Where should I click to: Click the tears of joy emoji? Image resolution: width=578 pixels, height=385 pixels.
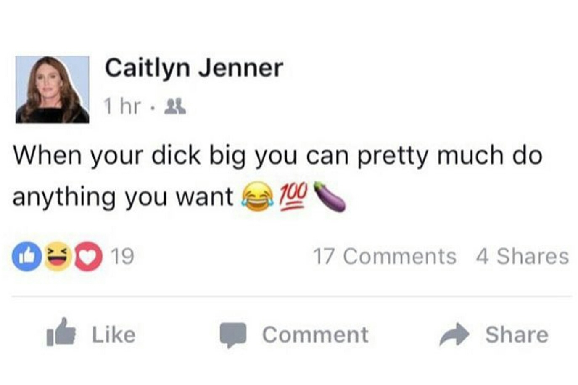click(257, 196)
